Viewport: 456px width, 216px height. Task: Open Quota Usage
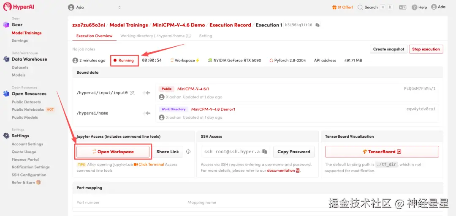tap(24, 152)
